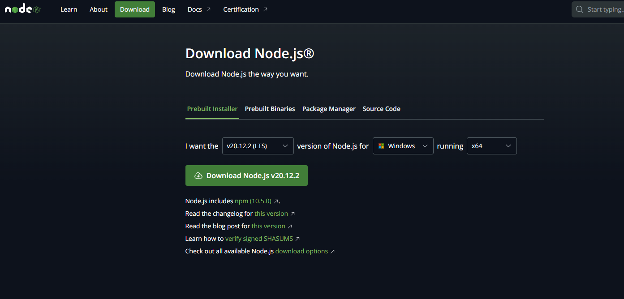
Task: Click the Windows logo icon in the OS selector
Action: click(x=381, y=146)
